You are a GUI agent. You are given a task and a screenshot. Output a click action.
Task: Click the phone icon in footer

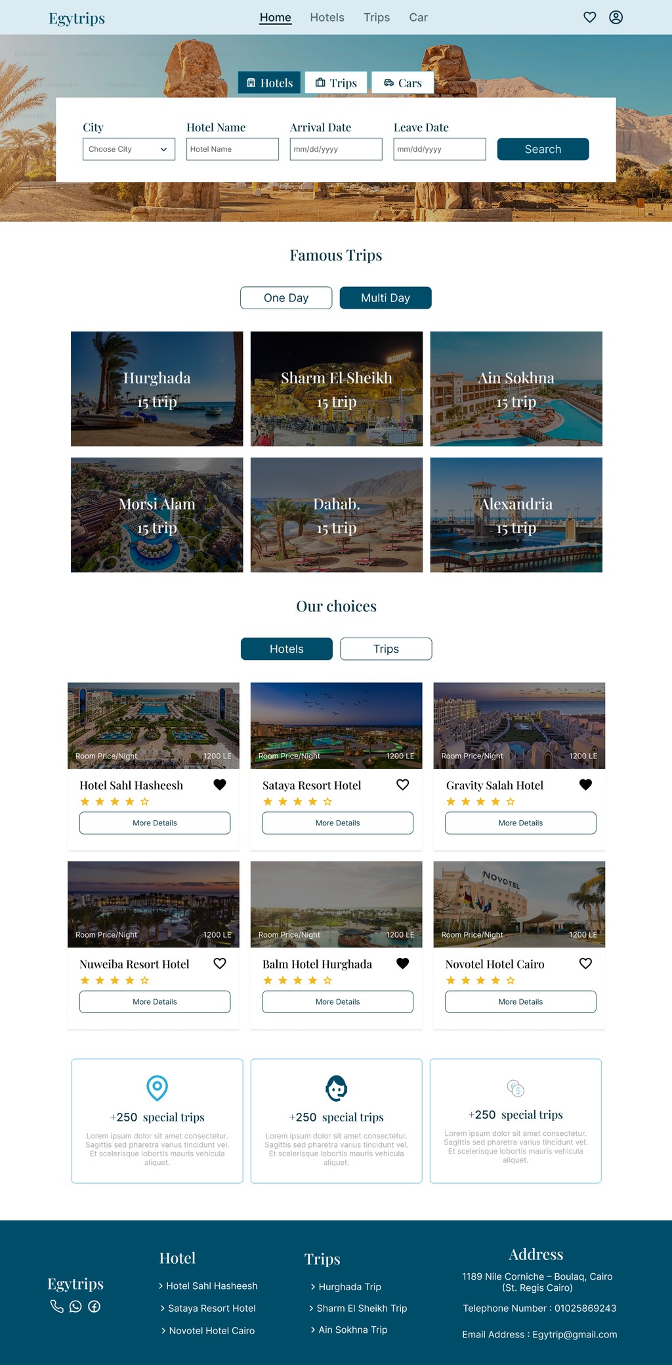(57, 1306)
